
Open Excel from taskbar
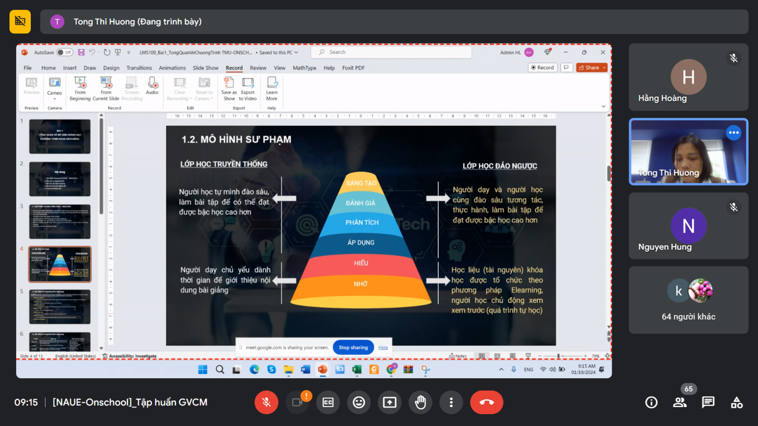point(357,370)
